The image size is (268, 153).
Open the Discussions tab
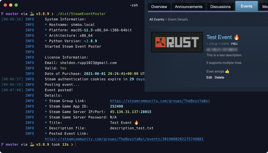(x=220, y=7)
